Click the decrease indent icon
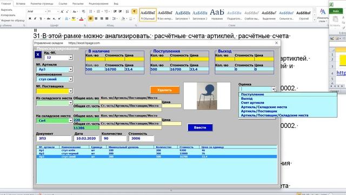The image size is (346, 195). pyautogui.click(x=115, y=11)
